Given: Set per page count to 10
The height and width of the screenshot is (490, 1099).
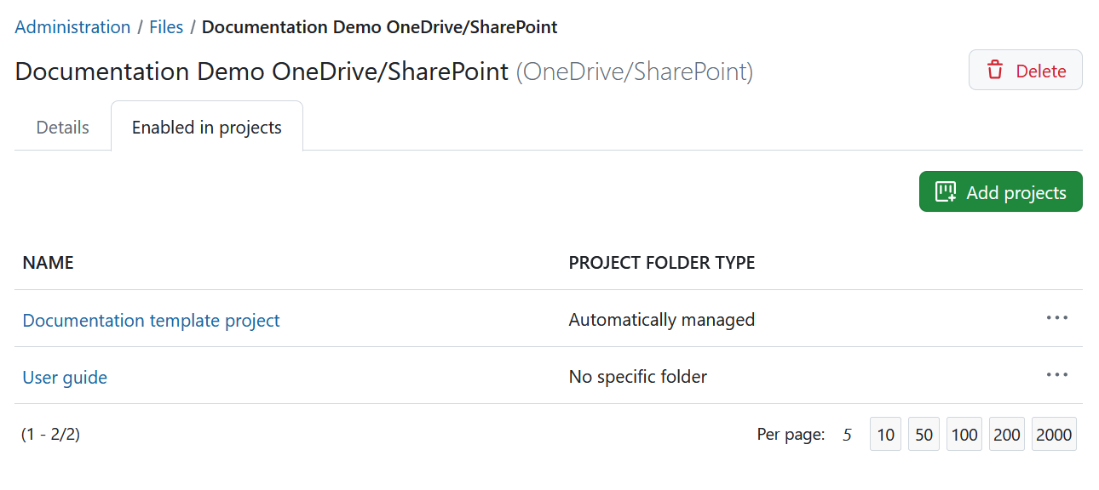Looking at the screenshot, I should pos(884,434).
